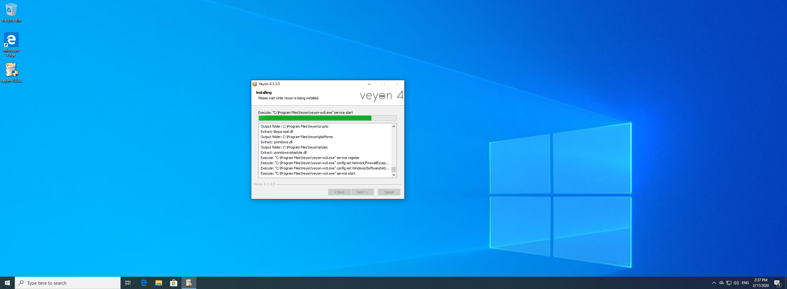Viewport: 787px width, 289px height.
Task: Select the veyon-4.3.3 installer desktop icon
Action: click(x=11, y=73)
